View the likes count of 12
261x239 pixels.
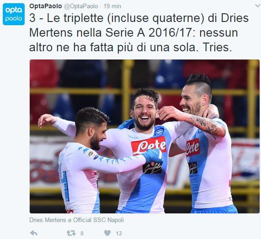(x=119, y=234)
